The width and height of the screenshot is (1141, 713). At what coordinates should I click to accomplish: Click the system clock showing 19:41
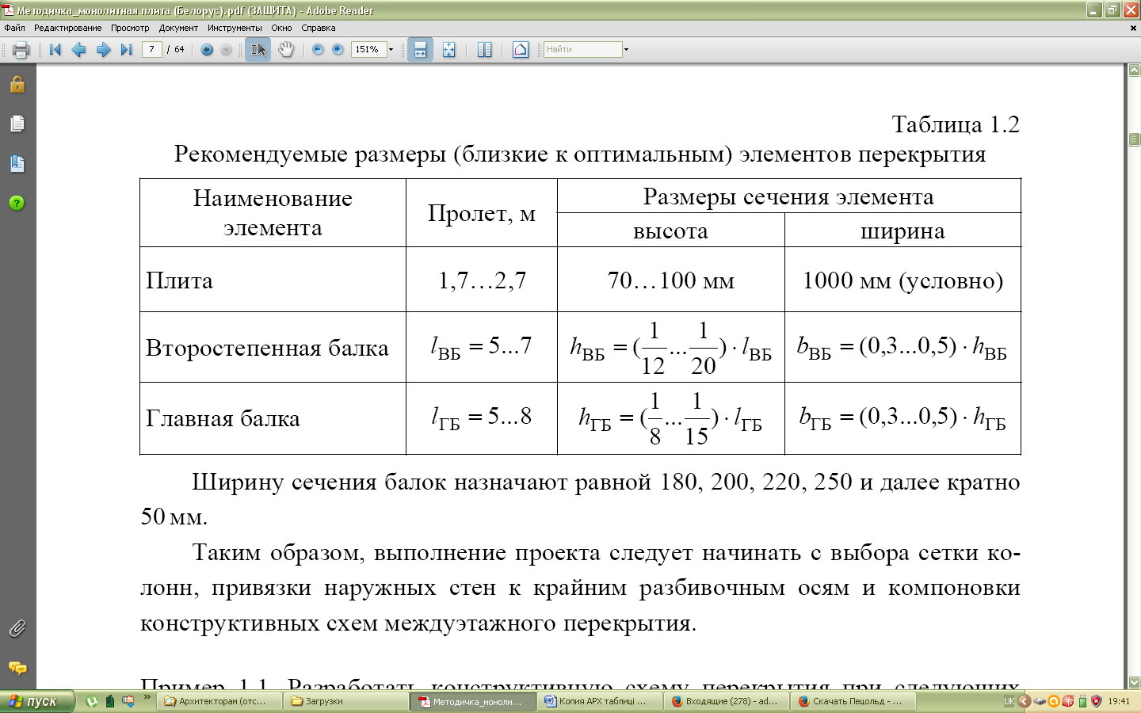[1119, 701]
